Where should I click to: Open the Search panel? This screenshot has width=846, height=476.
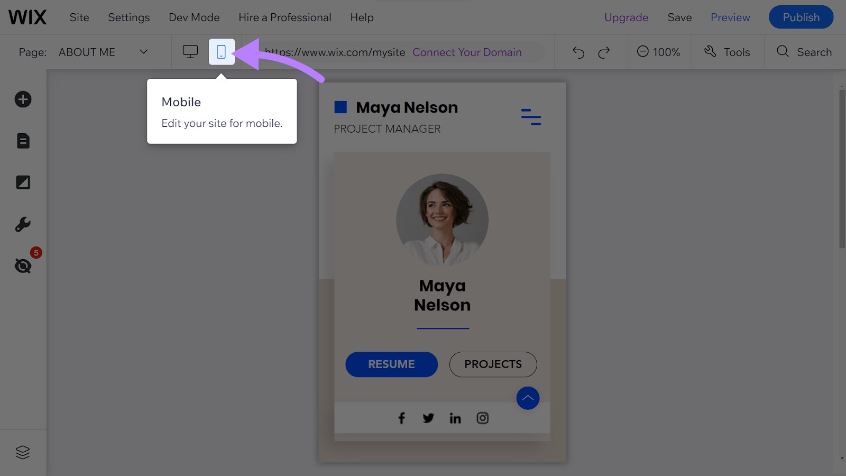(x=804, y=52)
